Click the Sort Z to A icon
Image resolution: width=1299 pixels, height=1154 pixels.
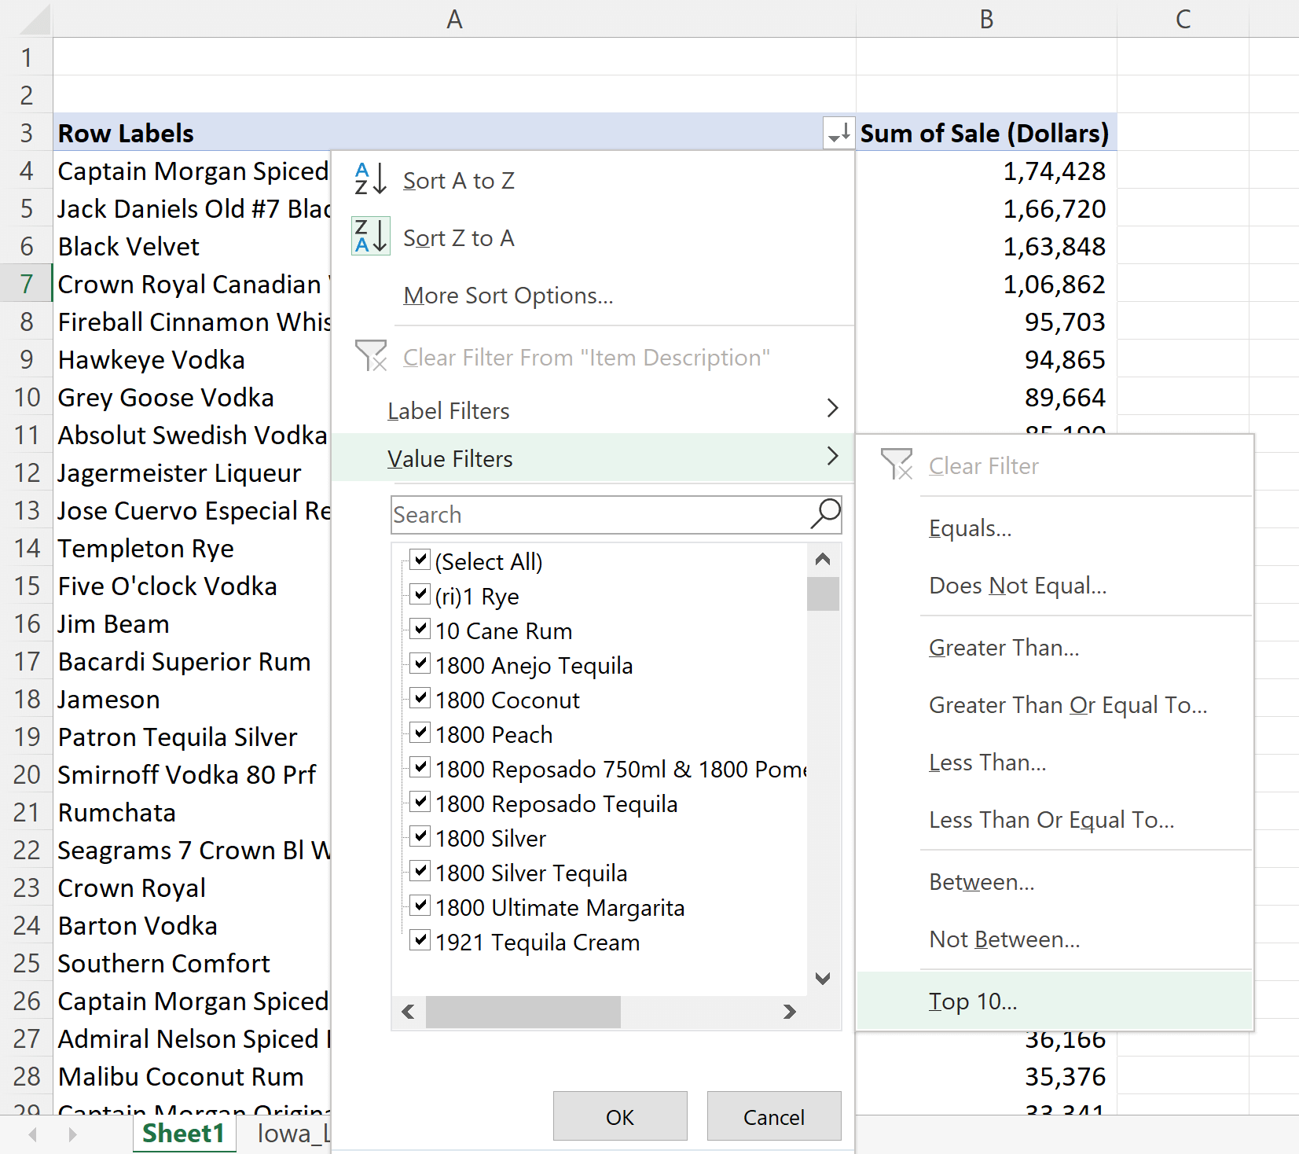click(370, 236)
